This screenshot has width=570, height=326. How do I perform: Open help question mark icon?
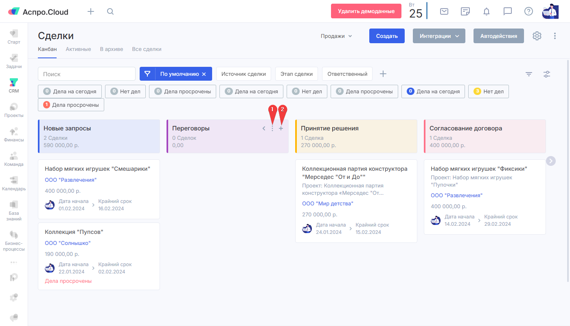click(528, 11)
